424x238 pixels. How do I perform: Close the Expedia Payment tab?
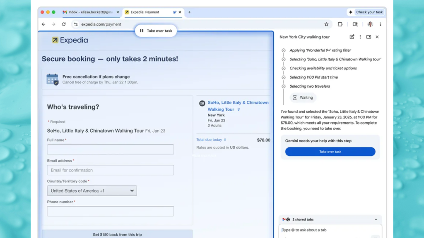[x=180, y=12]
